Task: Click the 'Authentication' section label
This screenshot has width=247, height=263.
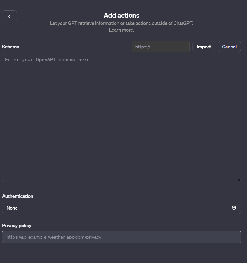Action: tap(18, 196)
